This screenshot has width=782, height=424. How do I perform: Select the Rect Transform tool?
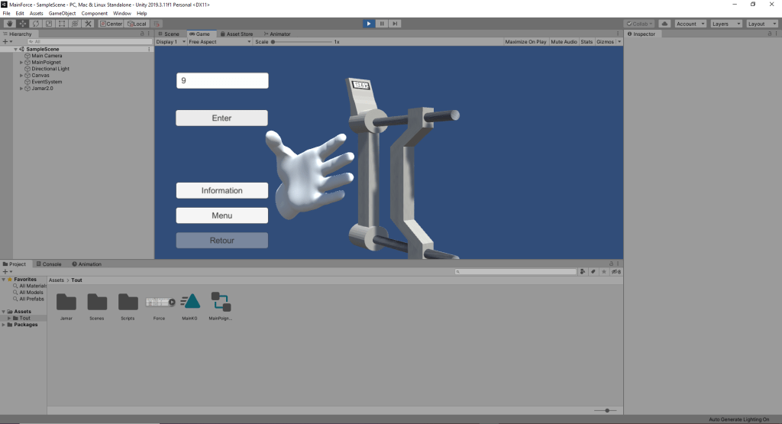coord(61,24)
